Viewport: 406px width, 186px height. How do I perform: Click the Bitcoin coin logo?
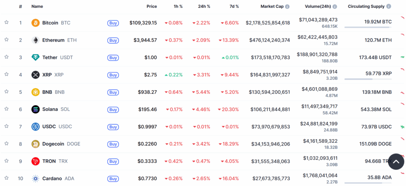35,23
